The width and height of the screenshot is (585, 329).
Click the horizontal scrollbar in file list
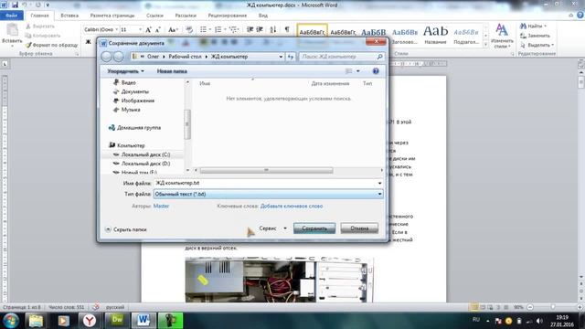coord(266,170)
